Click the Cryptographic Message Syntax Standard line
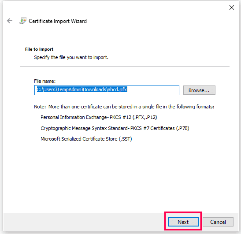The width and height of the screenshot is (241, 234). (x=115, y=128)
